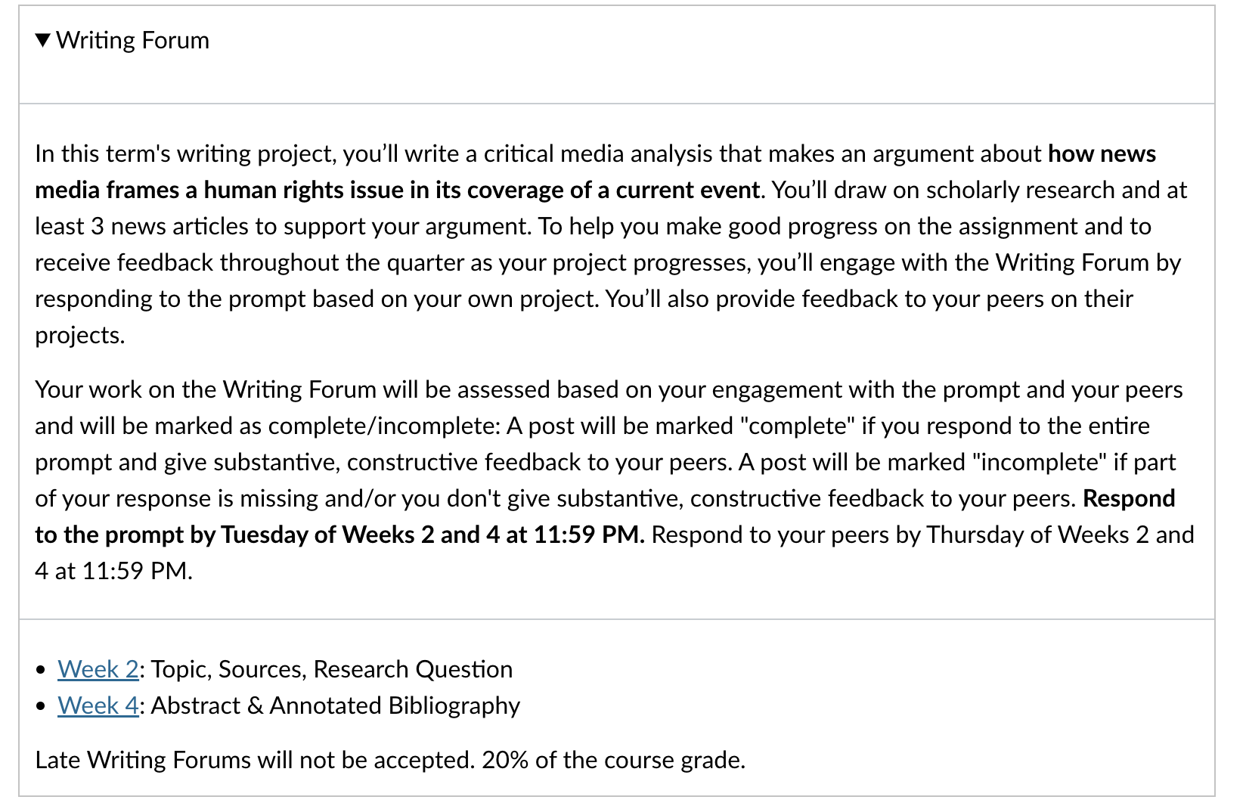The width and height of the screenshot is (1246, 806).
Task: Click "Topic, Sources, Research Question" text
Action: (332, 669)
